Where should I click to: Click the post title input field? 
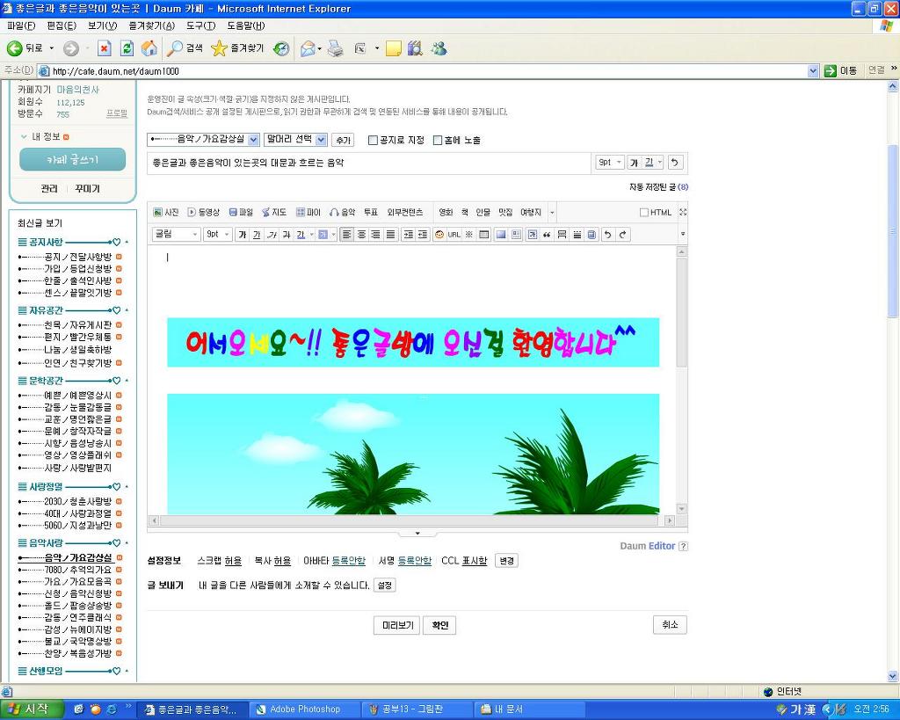point(369,163)
